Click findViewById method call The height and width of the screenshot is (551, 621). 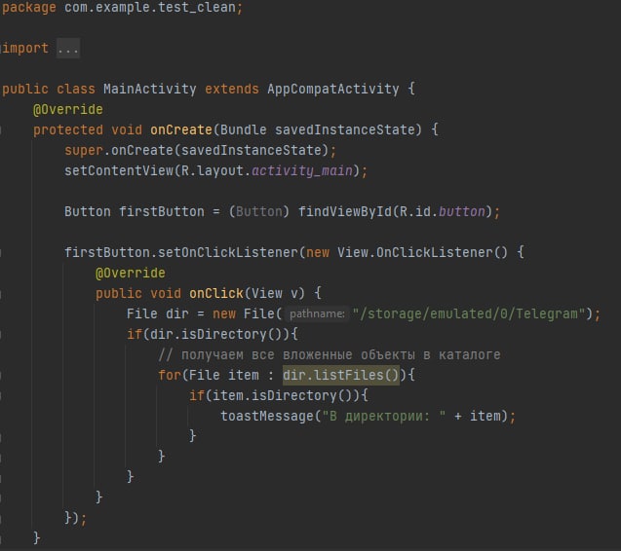tap(344, 211)
